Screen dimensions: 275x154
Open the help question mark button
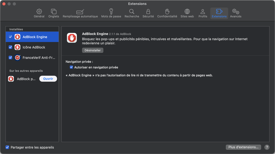267,147
